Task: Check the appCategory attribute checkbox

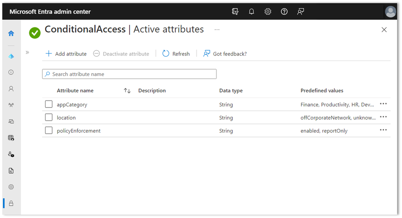Action: coord(49,104)
